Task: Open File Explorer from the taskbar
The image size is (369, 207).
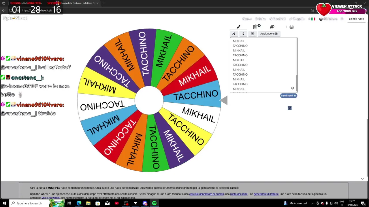Action: (88, 203)
